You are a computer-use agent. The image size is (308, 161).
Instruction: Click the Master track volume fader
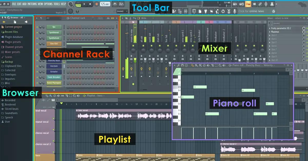[135, 60]
